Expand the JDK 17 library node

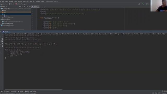click(x=1, y=21)
